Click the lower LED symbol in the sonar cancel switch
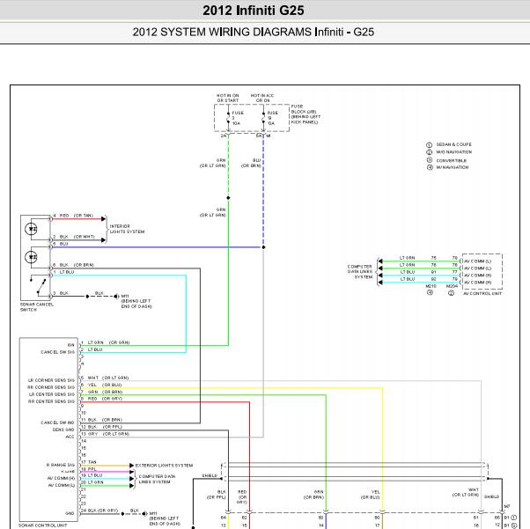530x529 pixels. pos(31,257)
